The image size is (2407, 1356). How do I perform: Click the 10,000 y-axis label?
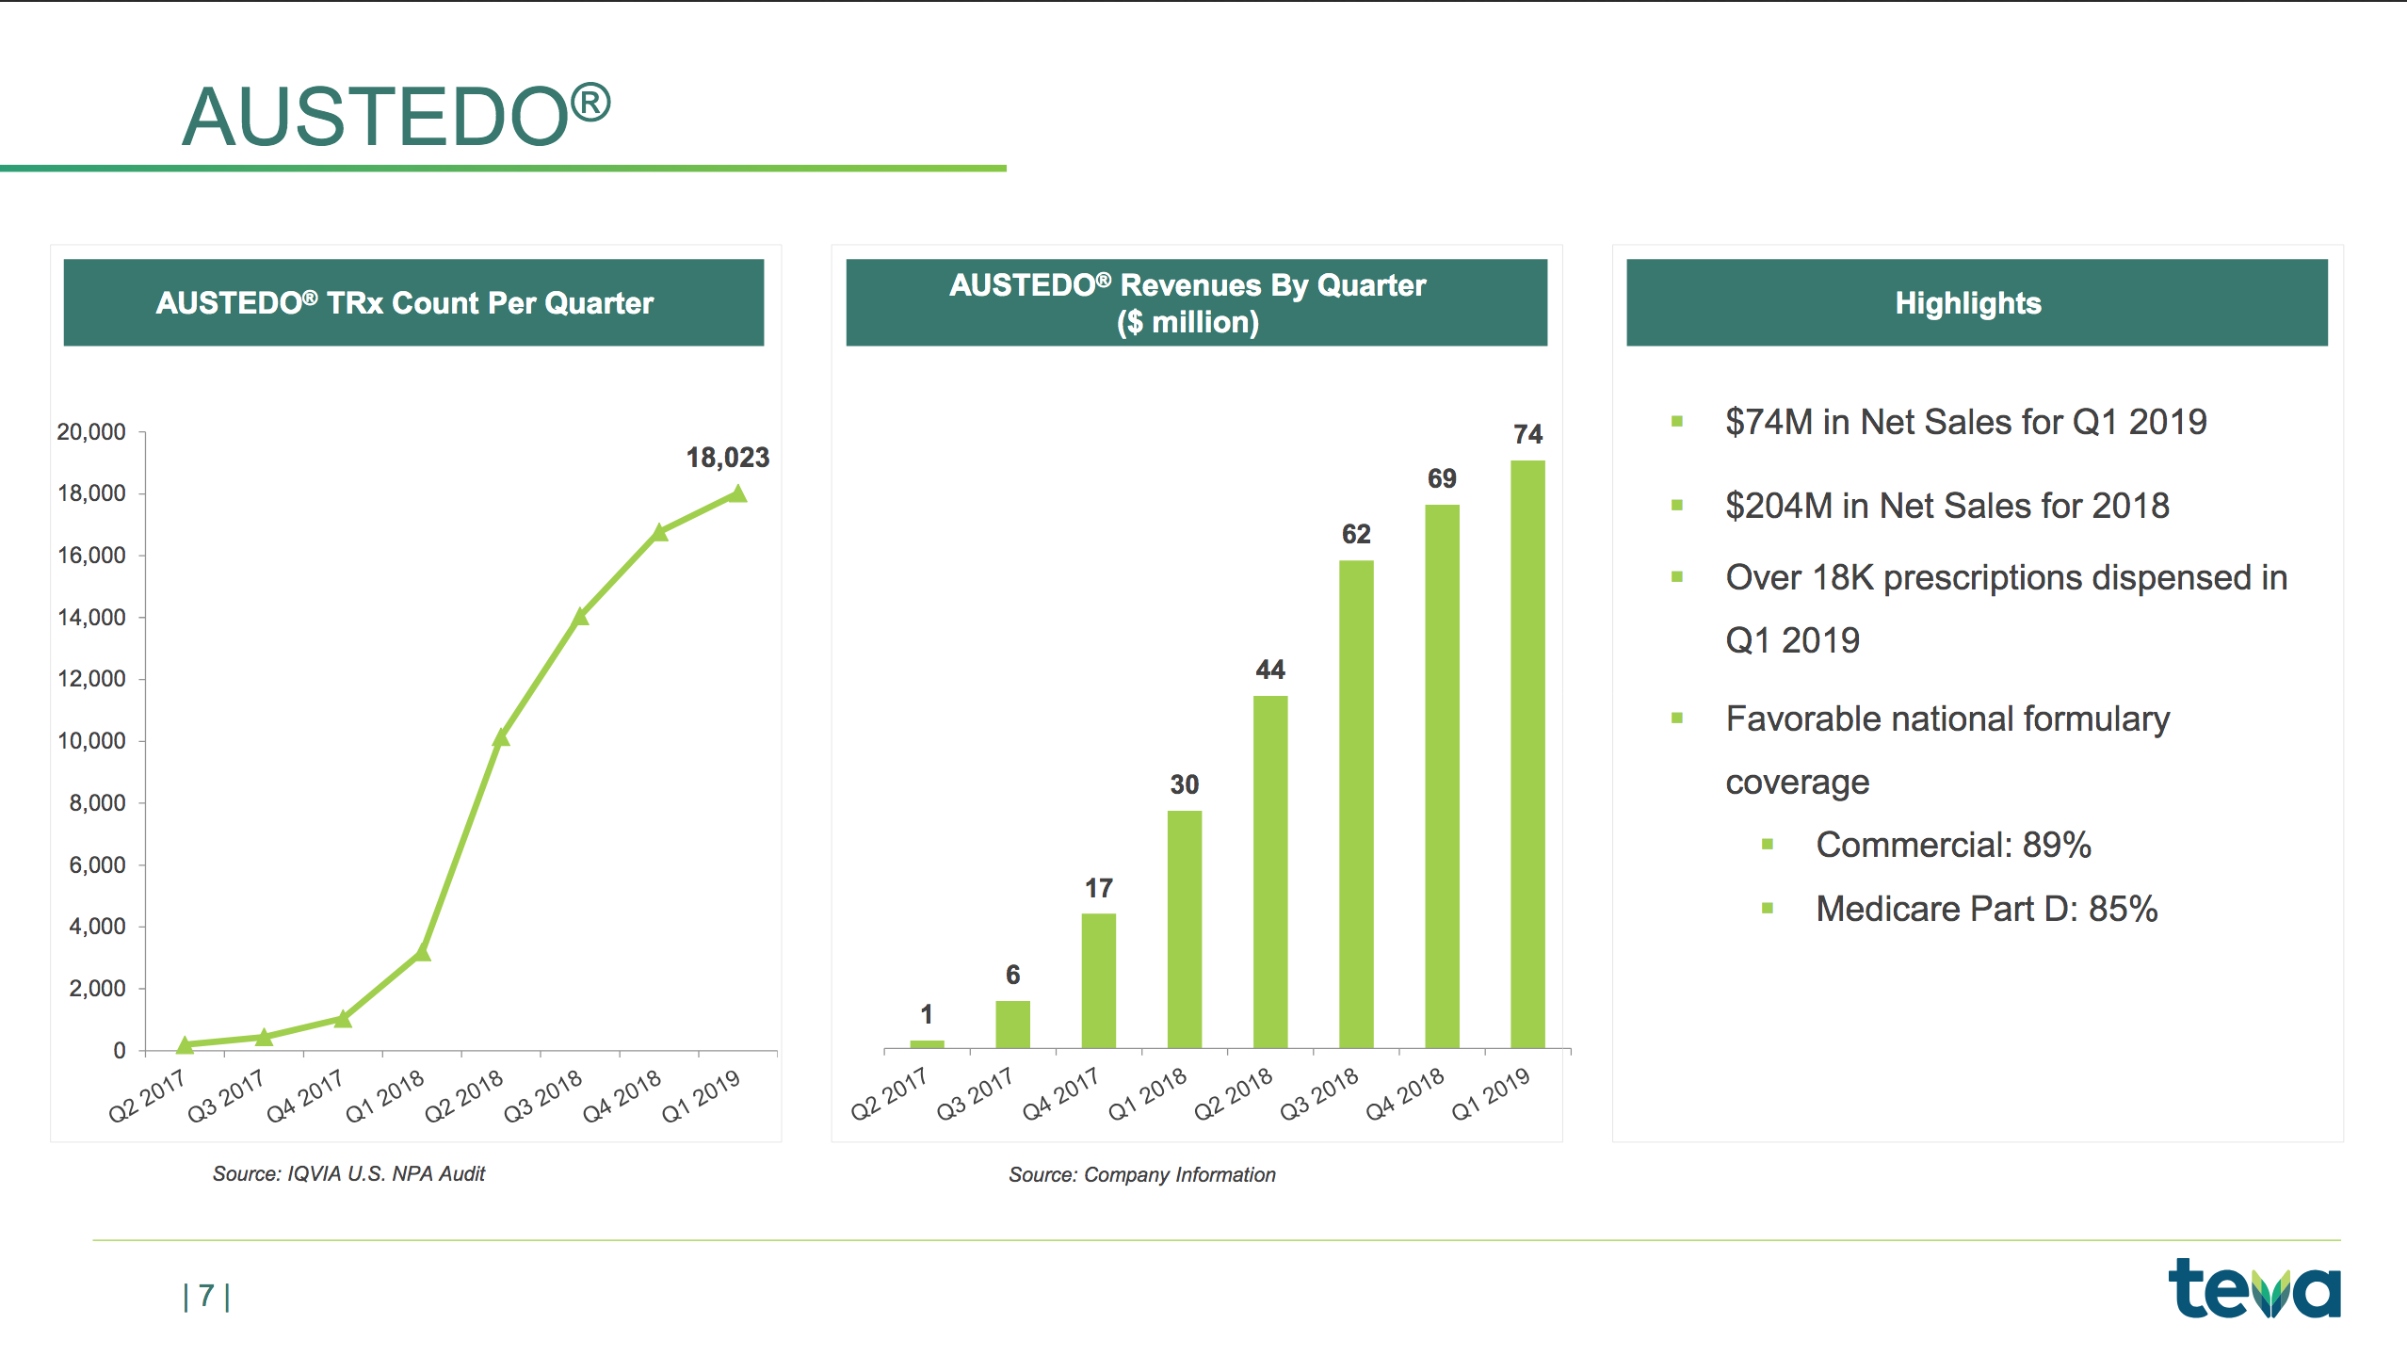click(x=91, y=740)
